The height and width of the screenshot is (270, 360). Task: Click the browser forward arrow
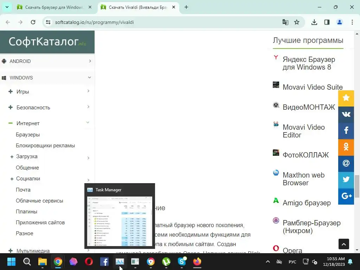[x=20, y=22]
